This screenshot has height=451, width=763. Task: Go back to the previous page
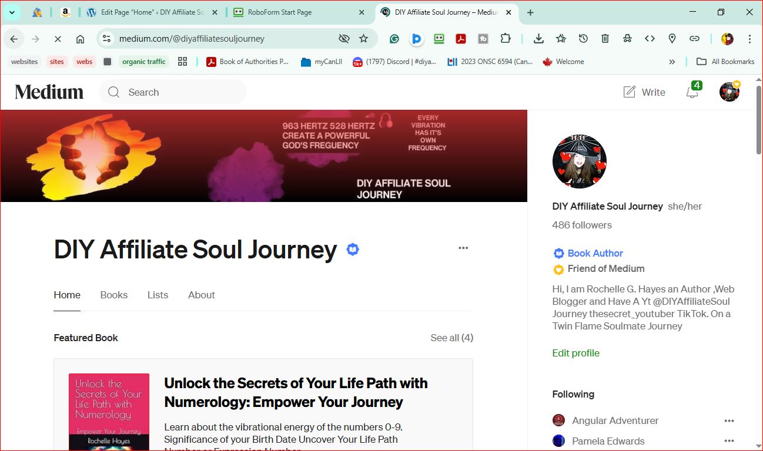click(x=14, y=39)
